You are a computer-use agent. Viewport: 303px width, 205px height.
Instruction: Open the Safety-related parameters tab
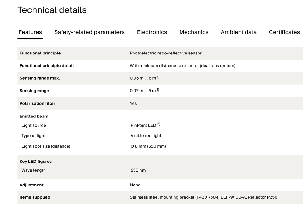(x=89, y=32)
